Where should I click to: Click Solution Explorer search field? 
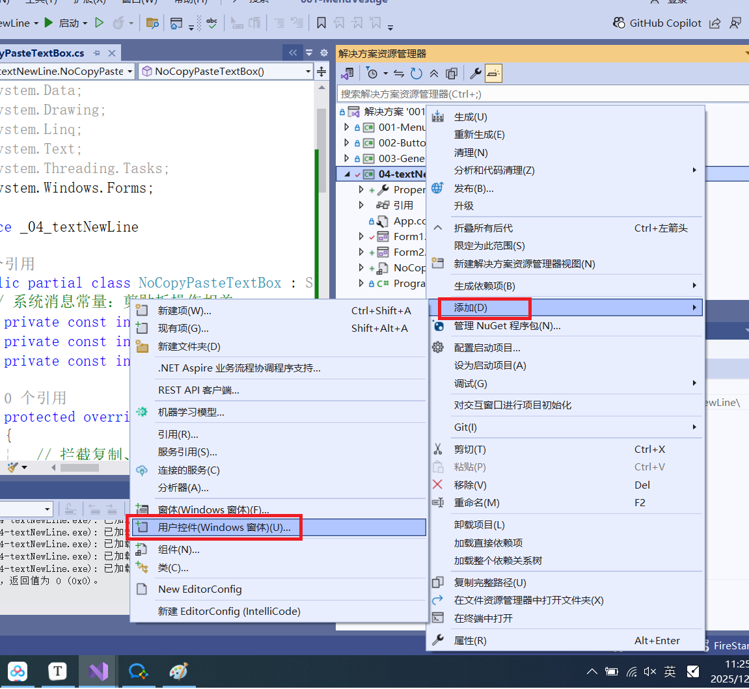(543, 94)
